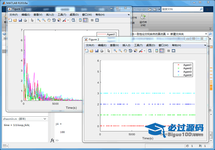The image size is (215, 150).
Task: Click the fx function browser icon in Command Window
Action: pos(52,140)
